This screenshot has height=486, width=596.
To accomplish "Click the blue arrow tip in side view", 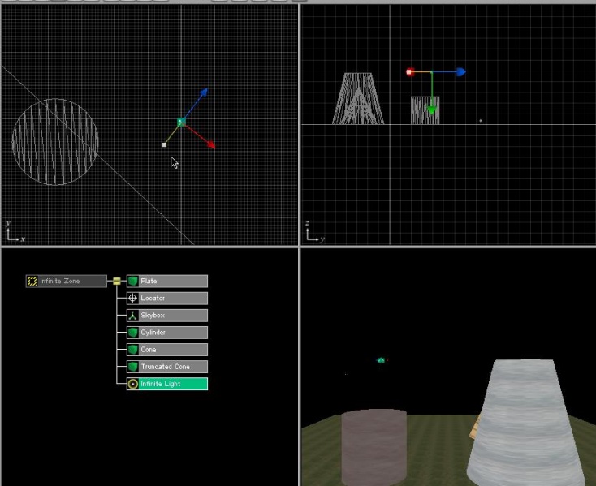I will tap(460, 72).
